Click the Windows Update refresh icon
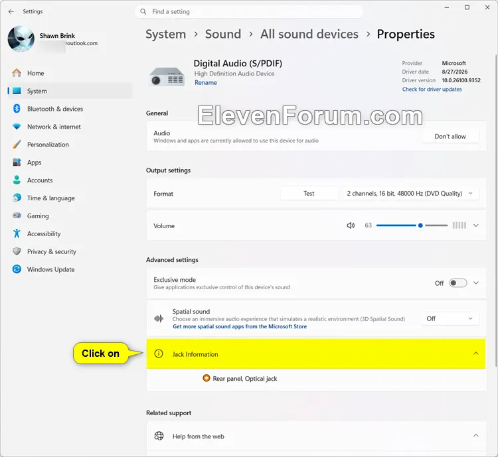Image resolution: width=498 pixels, height=457 pixels. tap(17, 269)
